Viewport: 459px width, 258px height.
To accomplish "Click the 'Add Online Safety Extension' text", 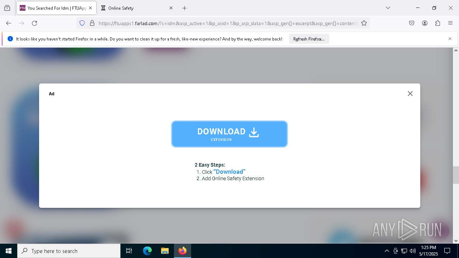I will coord(233,178).
